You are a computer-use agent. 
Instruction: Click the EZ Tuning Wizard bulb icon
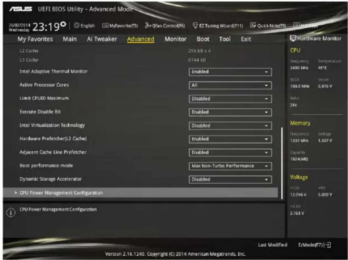pos(195,26)
